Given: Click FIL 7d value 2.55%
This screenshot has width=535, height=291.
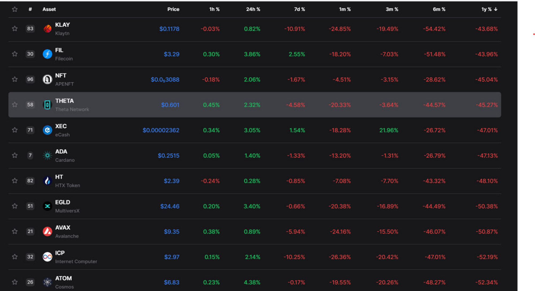Looking at the screenshot, I should [x=297, y=54].
